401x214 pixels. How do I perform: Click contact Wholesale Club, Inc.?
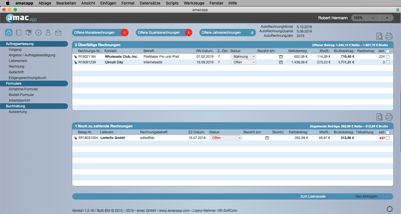point(121,57)
